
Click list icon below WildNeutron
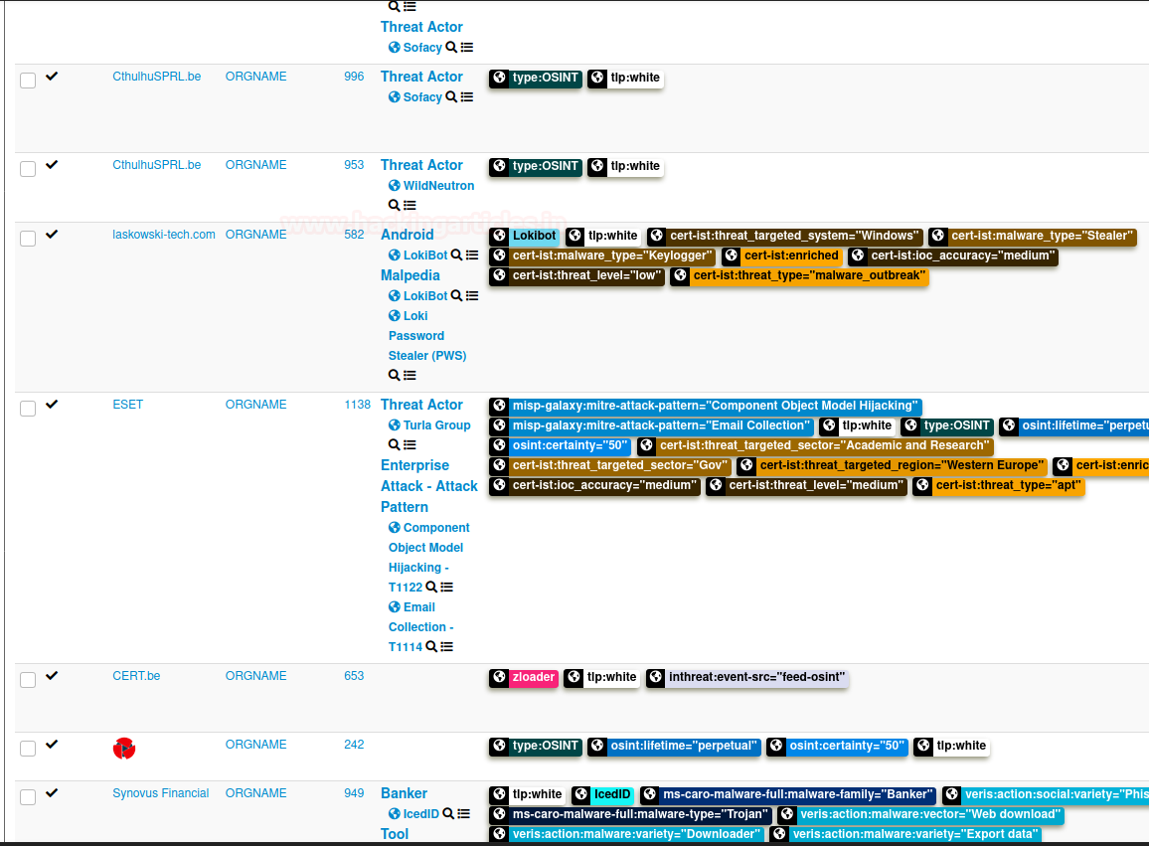tap(410, 205)
